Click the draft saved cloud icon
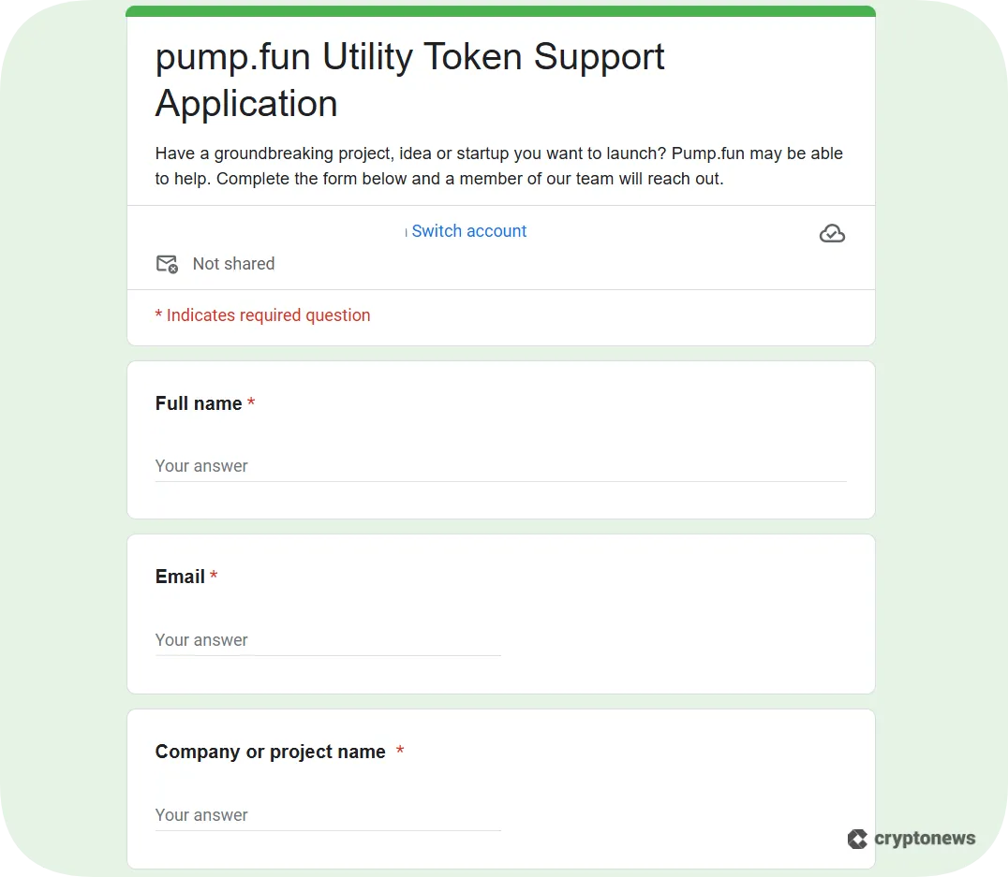Image resolution: width=1008 pixels, height=877 pixels. point(832,233)
